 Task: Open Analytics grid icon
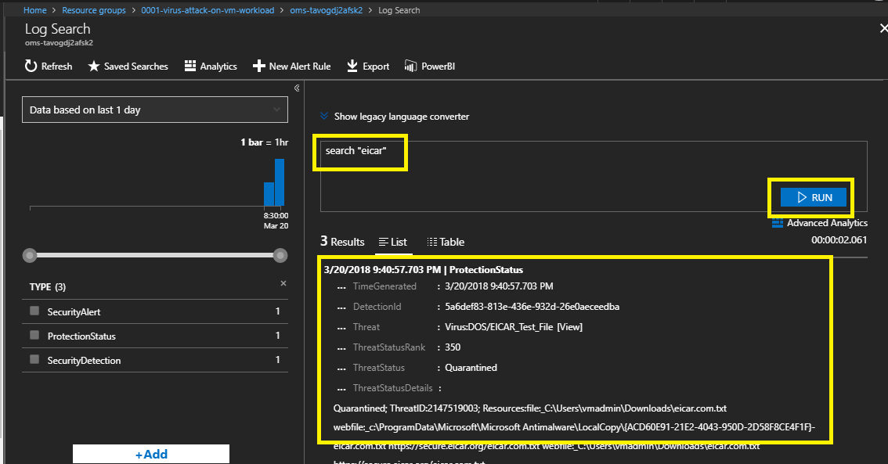click(x=190, y=67)
